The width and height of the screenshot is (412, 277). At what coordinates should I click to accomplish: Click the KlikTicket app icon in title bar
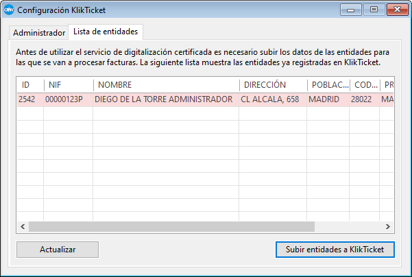click(x=10, y=10)
